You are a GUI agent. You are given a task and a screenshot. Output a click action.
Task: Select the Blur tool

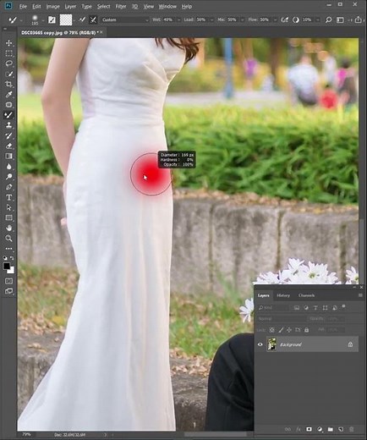pyautogui.click(x=8, y=167)
